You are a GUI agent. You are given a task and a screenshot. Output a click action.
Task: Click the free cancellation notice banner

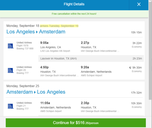point(74,14)
